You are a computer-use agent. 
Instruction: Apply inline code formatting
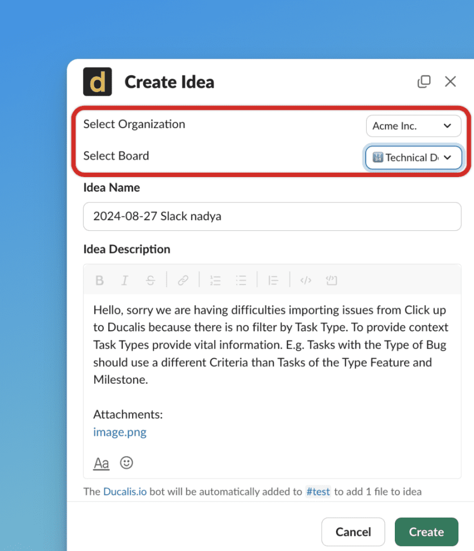coord(306,280)
